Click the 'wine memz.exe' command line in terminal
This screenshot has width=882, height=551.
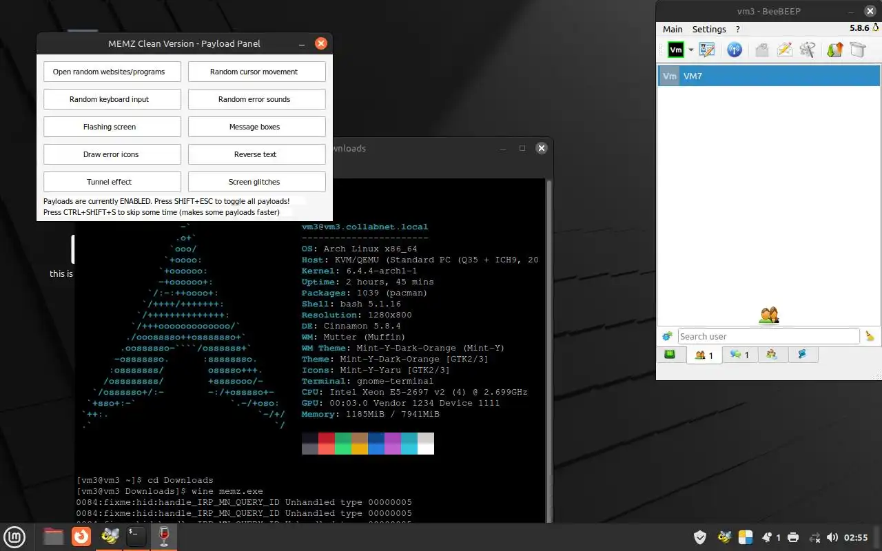click(x=170, y=491)
